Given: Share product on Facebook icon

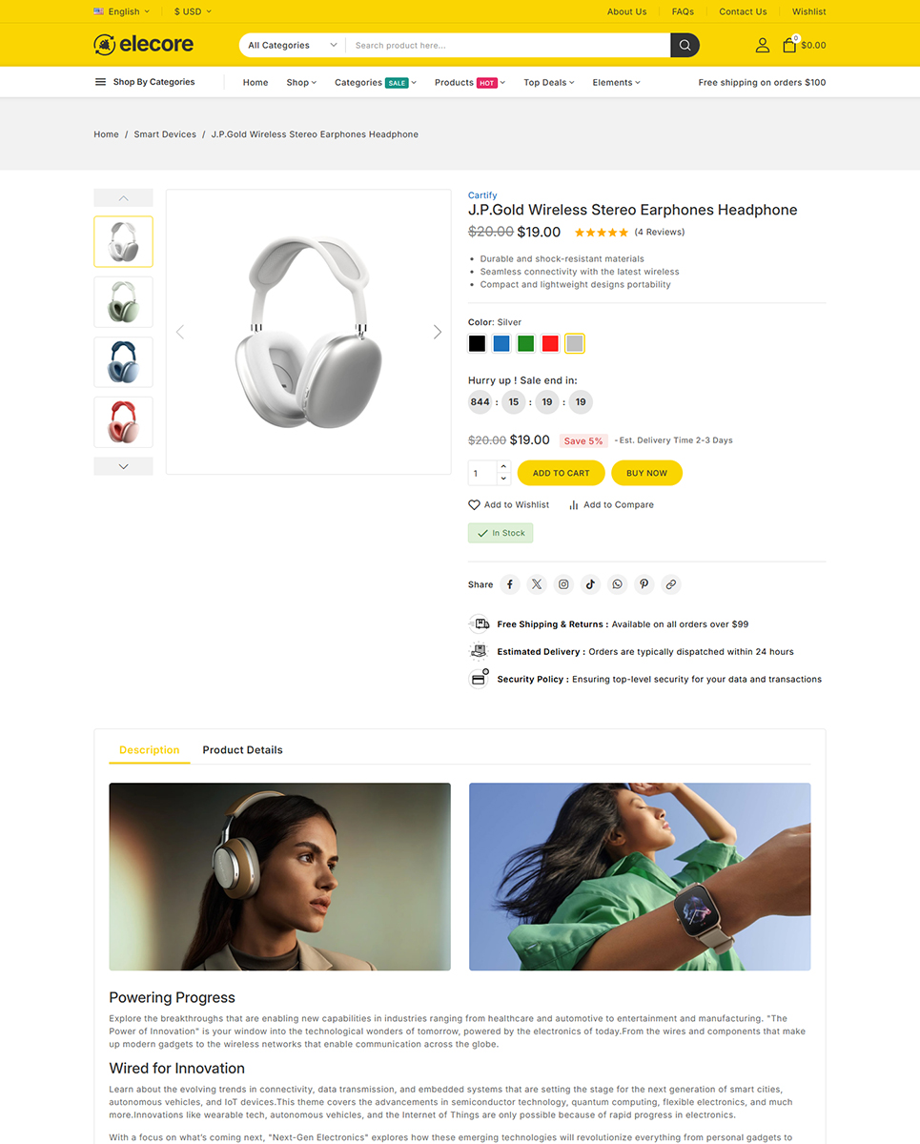Looking at the screenshot, I should [x=510, y=584].
